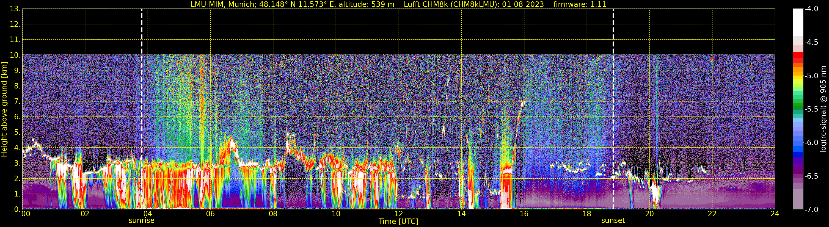The width and height of the screenshot is (829, 227).
Task: Click the x-axis tick label '00'
Action: click(26, 214)
